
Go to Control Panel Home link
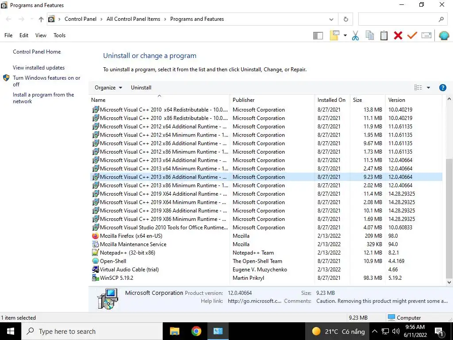37,52
